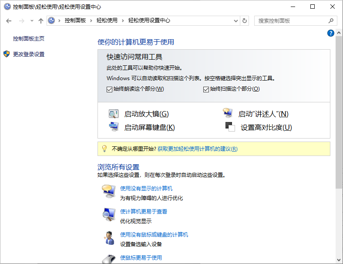
Task: Expand the chevron after 控制面板 breadcrumb
Action: (x=91, y=21)
